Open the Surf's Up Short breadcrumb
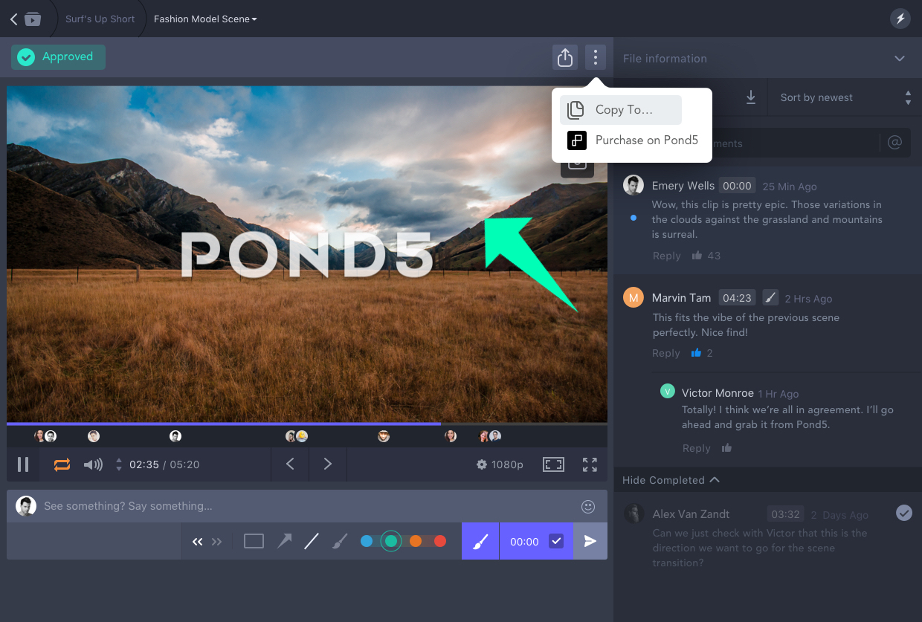 click(100, 19)
